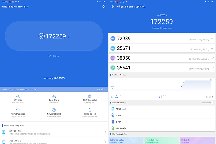216x144 pixels.
Task: Open the Network Speed 5G icon
Action: click(54, 110)
